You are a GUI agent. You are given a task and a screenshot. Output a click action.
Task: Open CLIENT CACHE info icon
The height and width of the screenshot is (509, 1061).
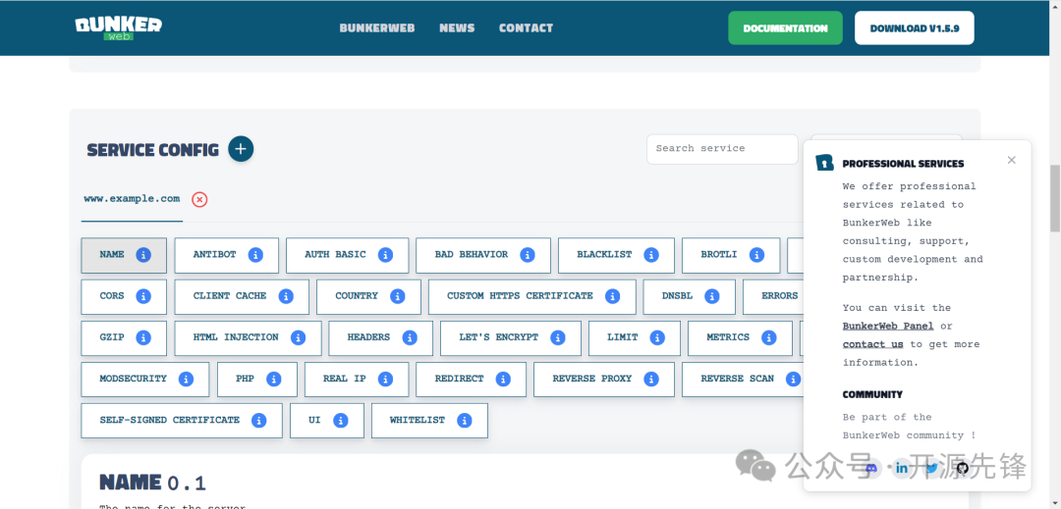(x=286, y=296)
